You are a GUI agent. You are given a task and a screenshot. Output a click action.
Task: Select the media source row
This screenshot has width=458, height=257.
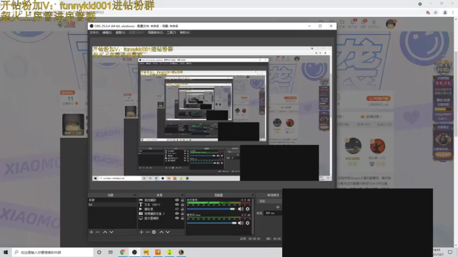(161, 209)
